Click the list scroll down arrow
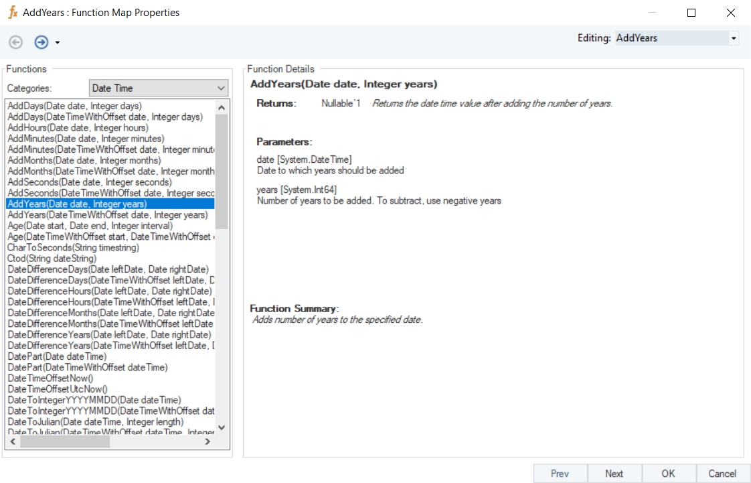 click(x=222, y=427)
